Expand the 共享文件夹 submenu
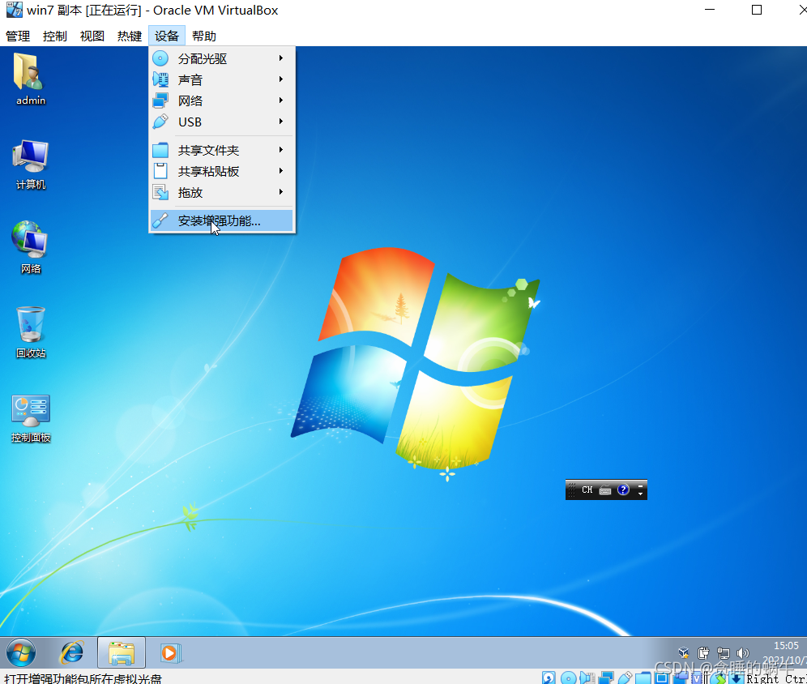 pos(222,150)
